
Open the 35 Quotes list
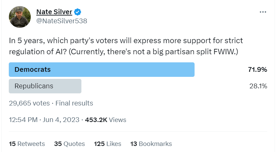point(70,144)
